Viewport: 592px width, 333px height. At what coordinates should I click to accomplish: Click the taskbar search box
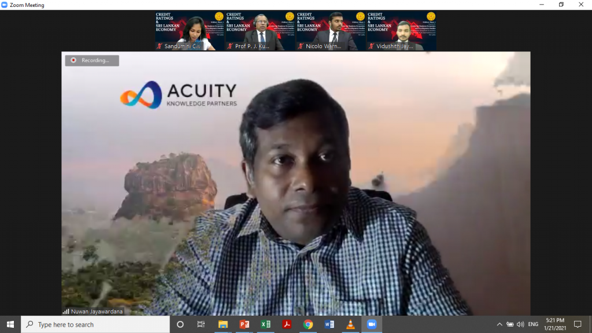tap(95, 324)
